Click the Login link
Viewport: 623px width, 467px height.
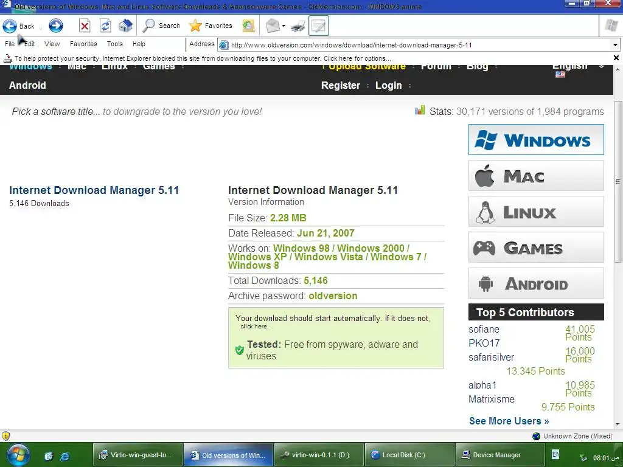[x=389, y=85]
